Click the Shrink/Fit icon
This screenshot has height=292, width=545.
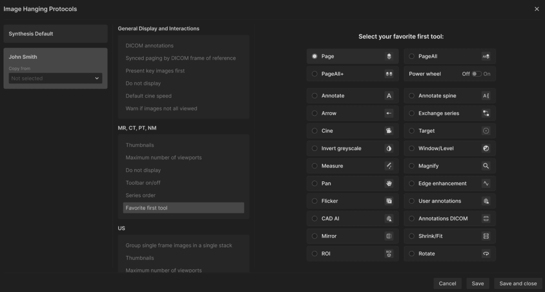486,236
